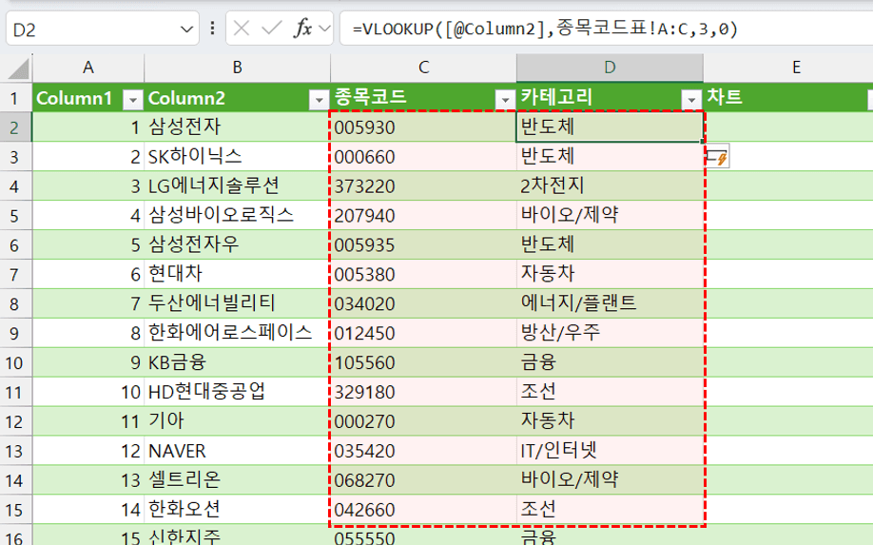Click stock code cell 042660
This screenshot has width=873, height=545.
coord(424,510)
